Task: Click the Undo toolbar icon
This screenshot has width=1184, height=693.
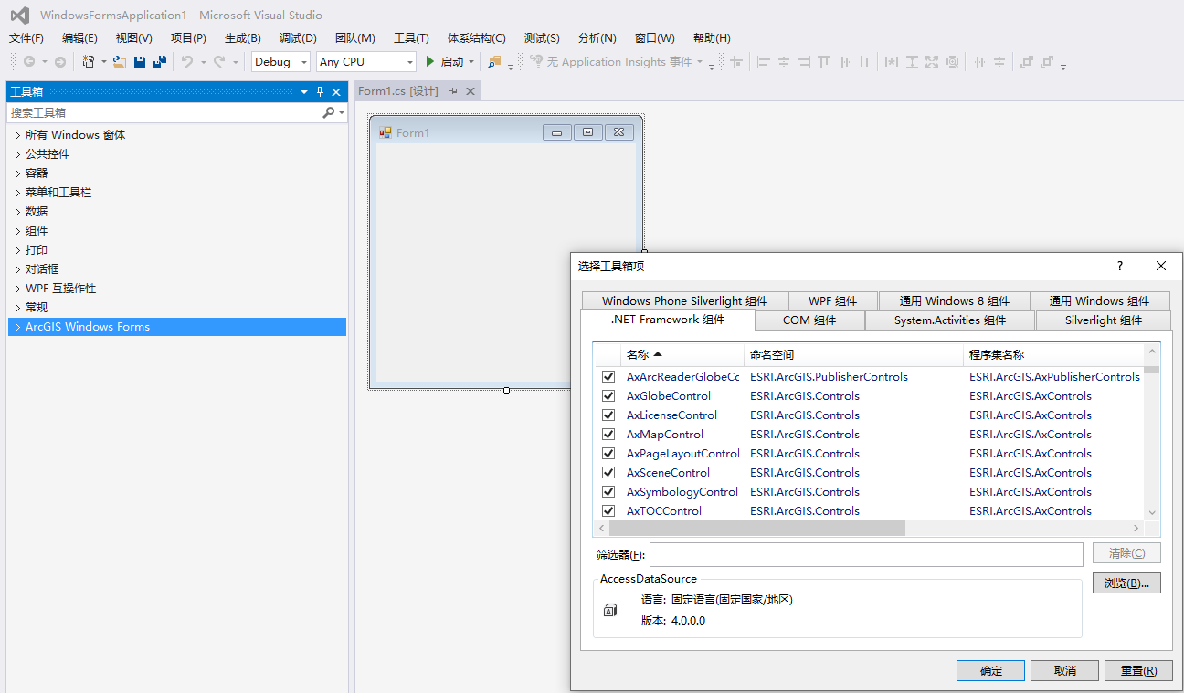Action: [187, 61]
